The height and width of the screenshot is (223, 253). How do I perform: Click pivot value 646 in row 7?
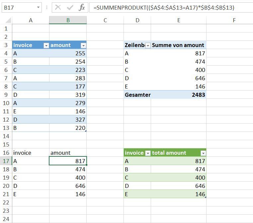click(x=179, y=78)
